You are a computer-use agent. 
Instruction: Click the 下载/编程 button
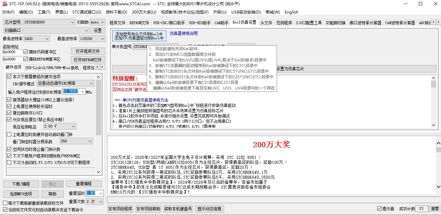pos(21,184)
